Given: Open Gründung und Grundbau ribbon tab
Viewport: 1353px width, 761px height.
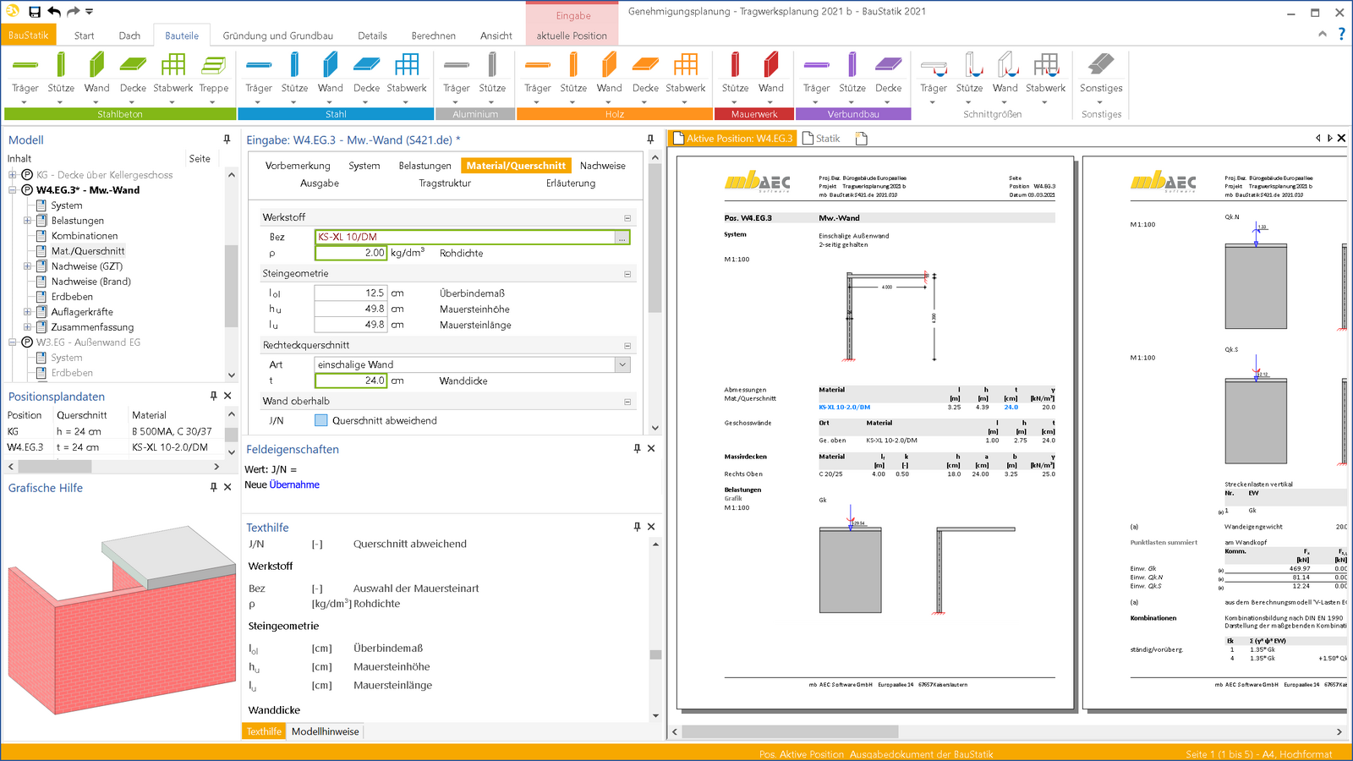Looking at the screenshot, I should pyautogui.click(x=277, y=36).
